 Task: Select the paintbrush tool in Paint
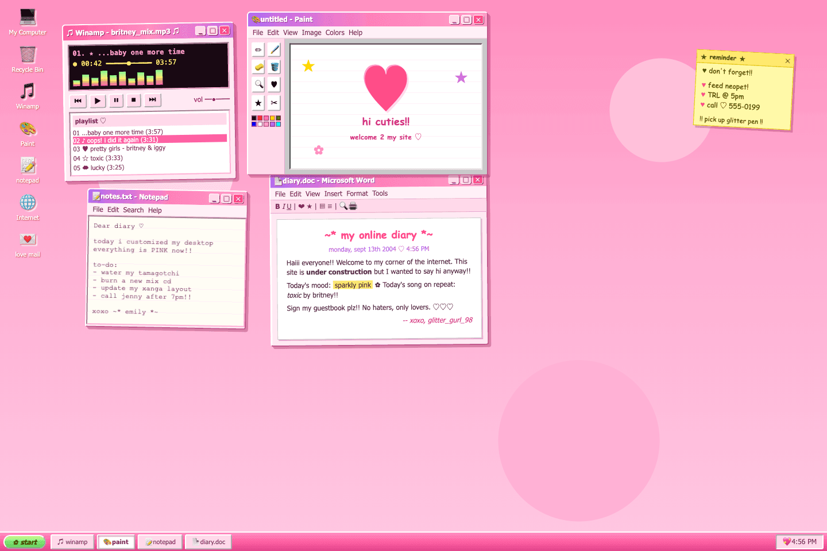275,50
